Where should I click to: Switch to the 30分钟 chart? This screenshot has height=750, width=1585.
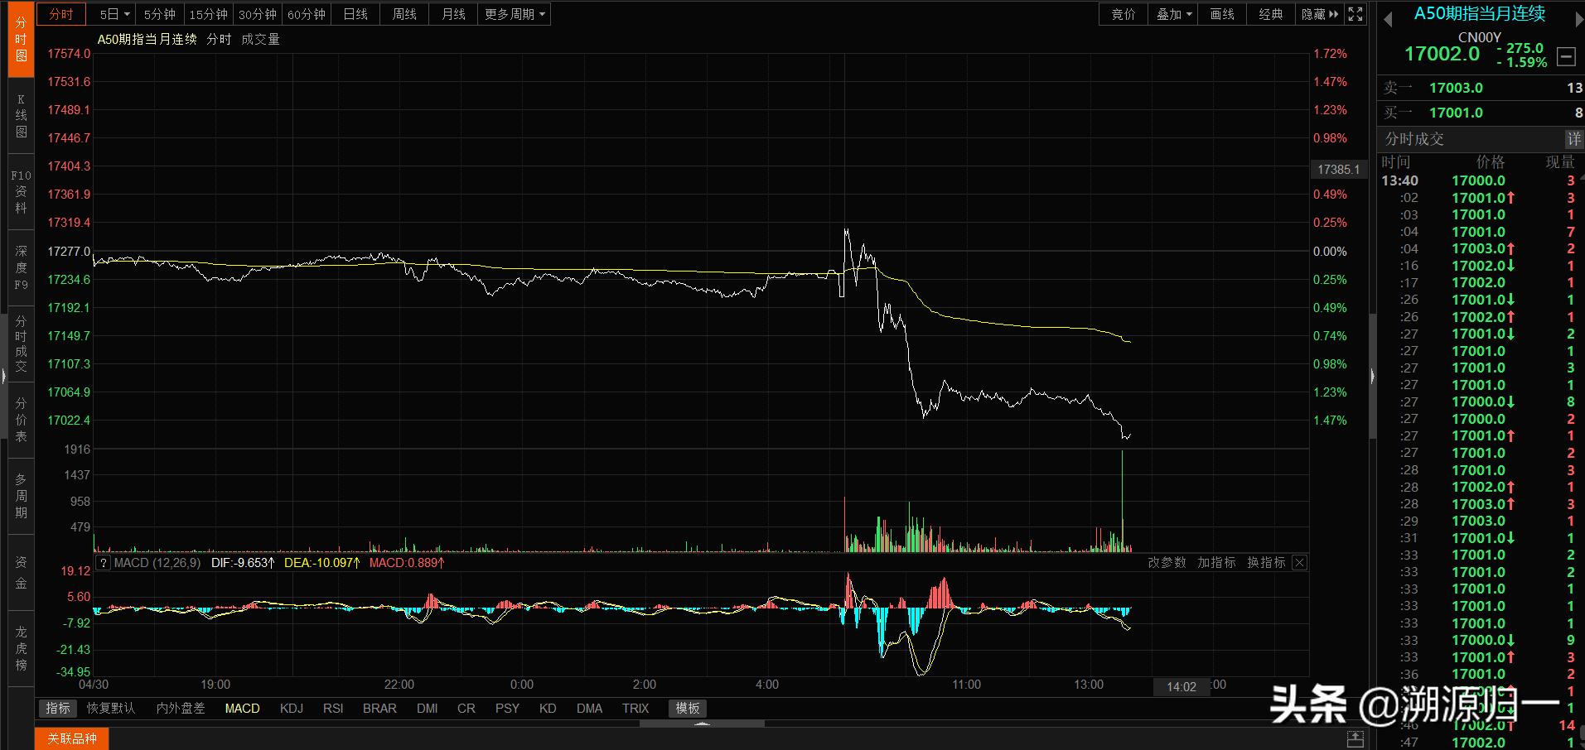[x=258, y=14]
